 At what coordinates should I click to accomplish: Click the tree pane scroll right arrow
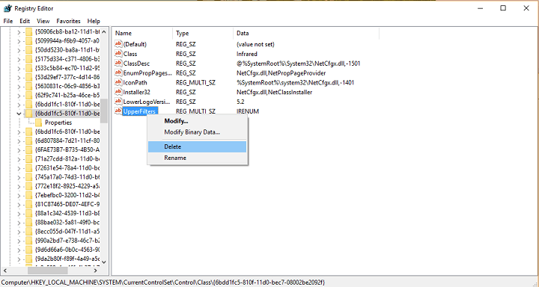[96, 271]
